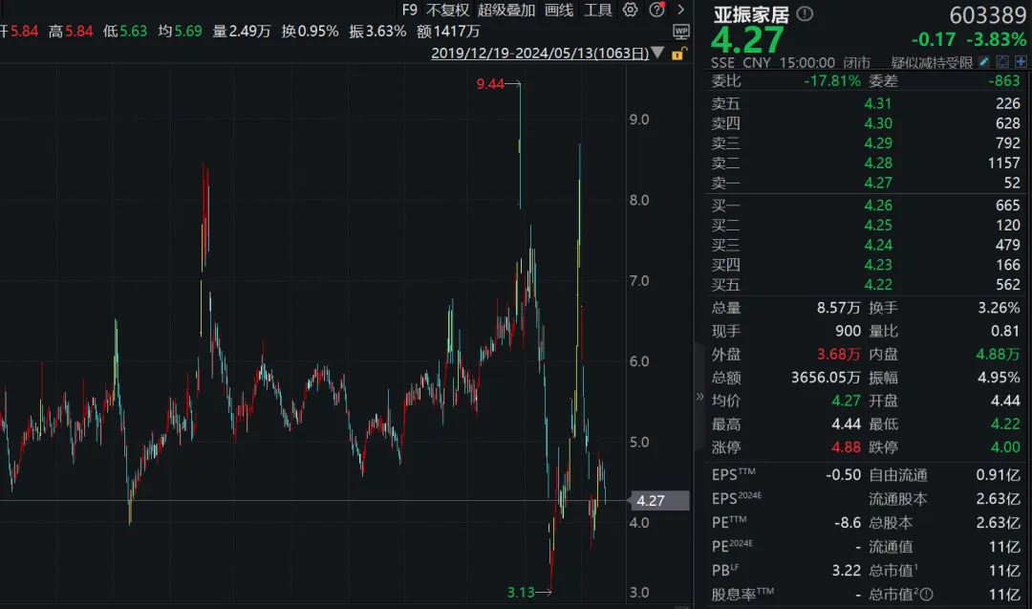Image resolution: width=1032 pixels, height=609 pixels.
Task: Open 不复权 price adjustment menu
Action: 447,10
